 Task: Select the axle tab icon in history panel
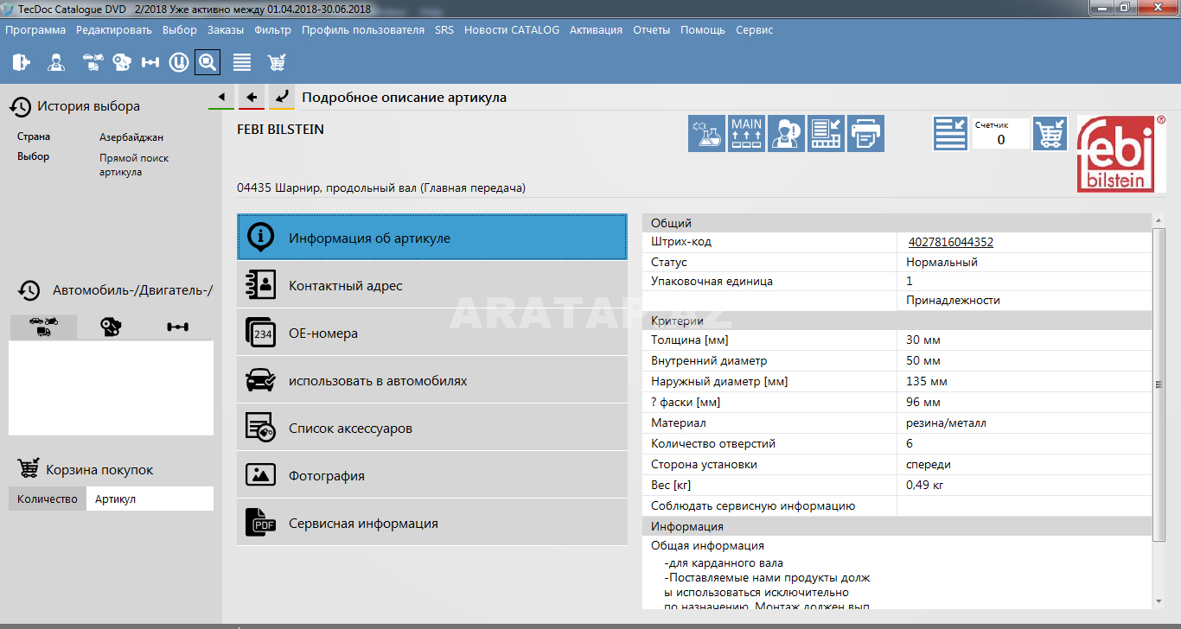point(178,327)
